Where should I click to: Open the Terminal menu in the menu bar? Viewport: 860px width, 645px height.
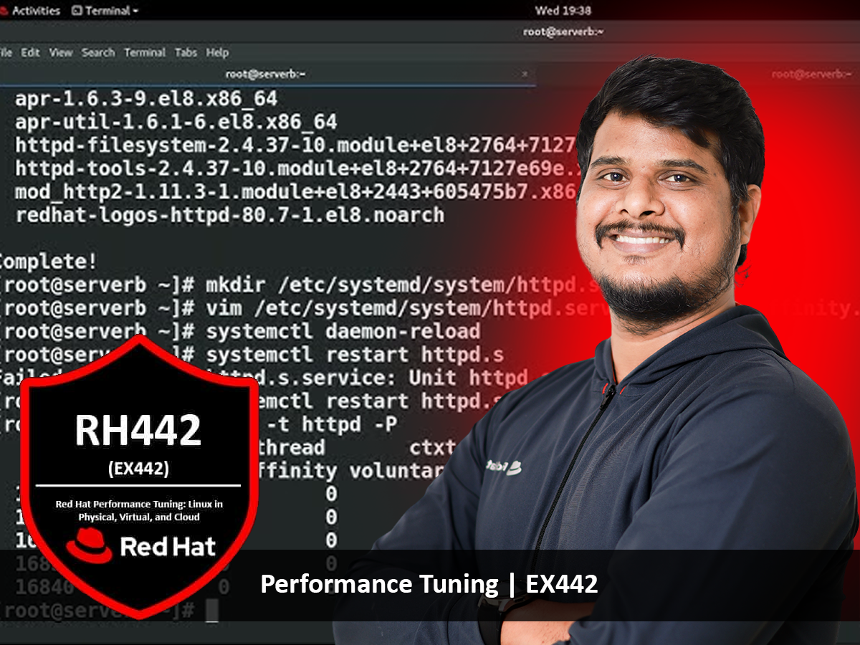[x=145, y=52]
